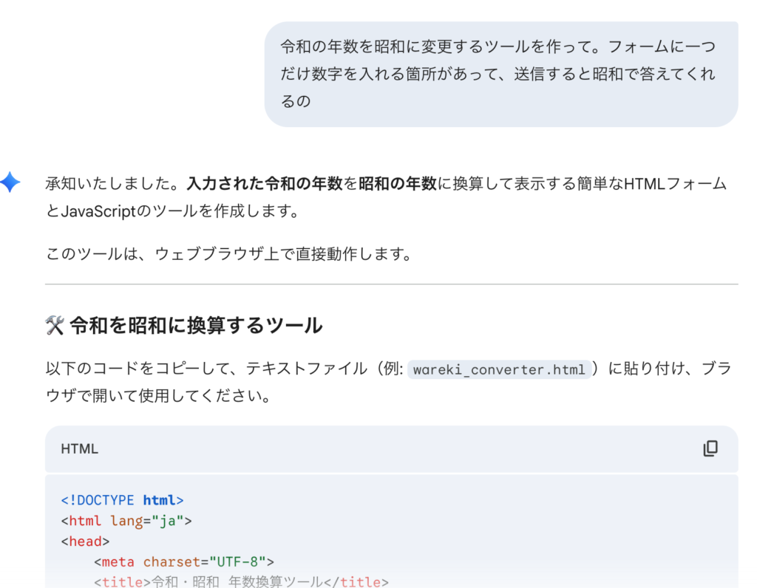This screenshot has width=757, height=588.
Task: Select the heading 令和を昭和に換算するツール
Action: click(x=195, y=326)
